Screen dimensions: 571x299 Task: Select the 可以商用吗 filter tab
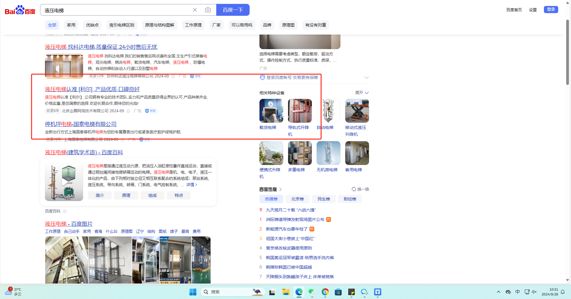click(242, 25)
